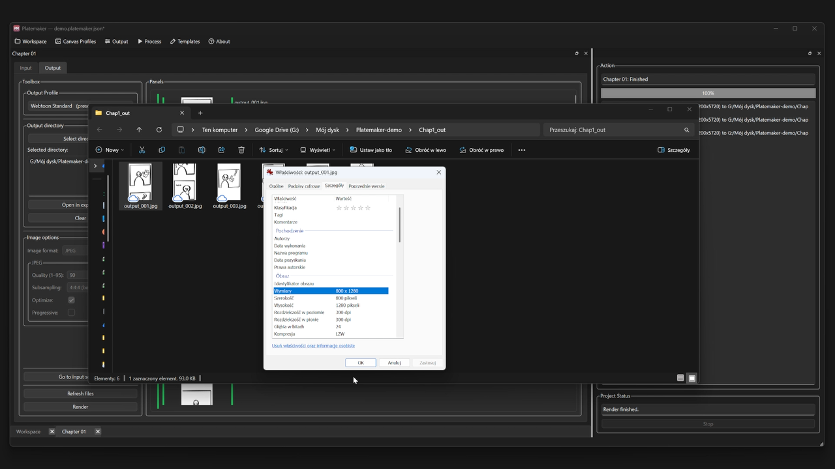Click the Share icon in Explorer toolbar
Image resolution: width=835 pixels, height=469 pixels.
pyautogui.click(x=221, y=150)
